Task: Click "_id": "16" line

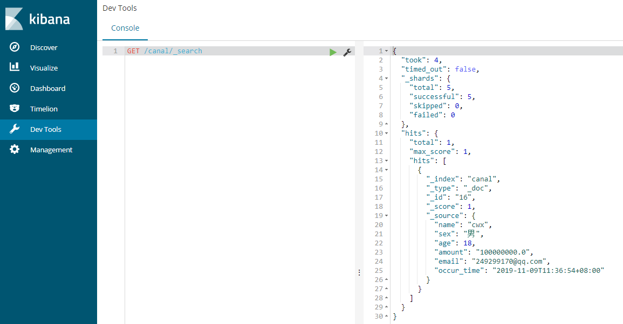Action: pyautogui.click(x=450, y=198)
